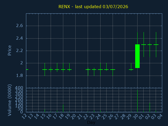Select day 26 on the x-axis
Image resolution: width=168 pixels, height=126 pixels.
pyautogui.click(x=111, y=117)
